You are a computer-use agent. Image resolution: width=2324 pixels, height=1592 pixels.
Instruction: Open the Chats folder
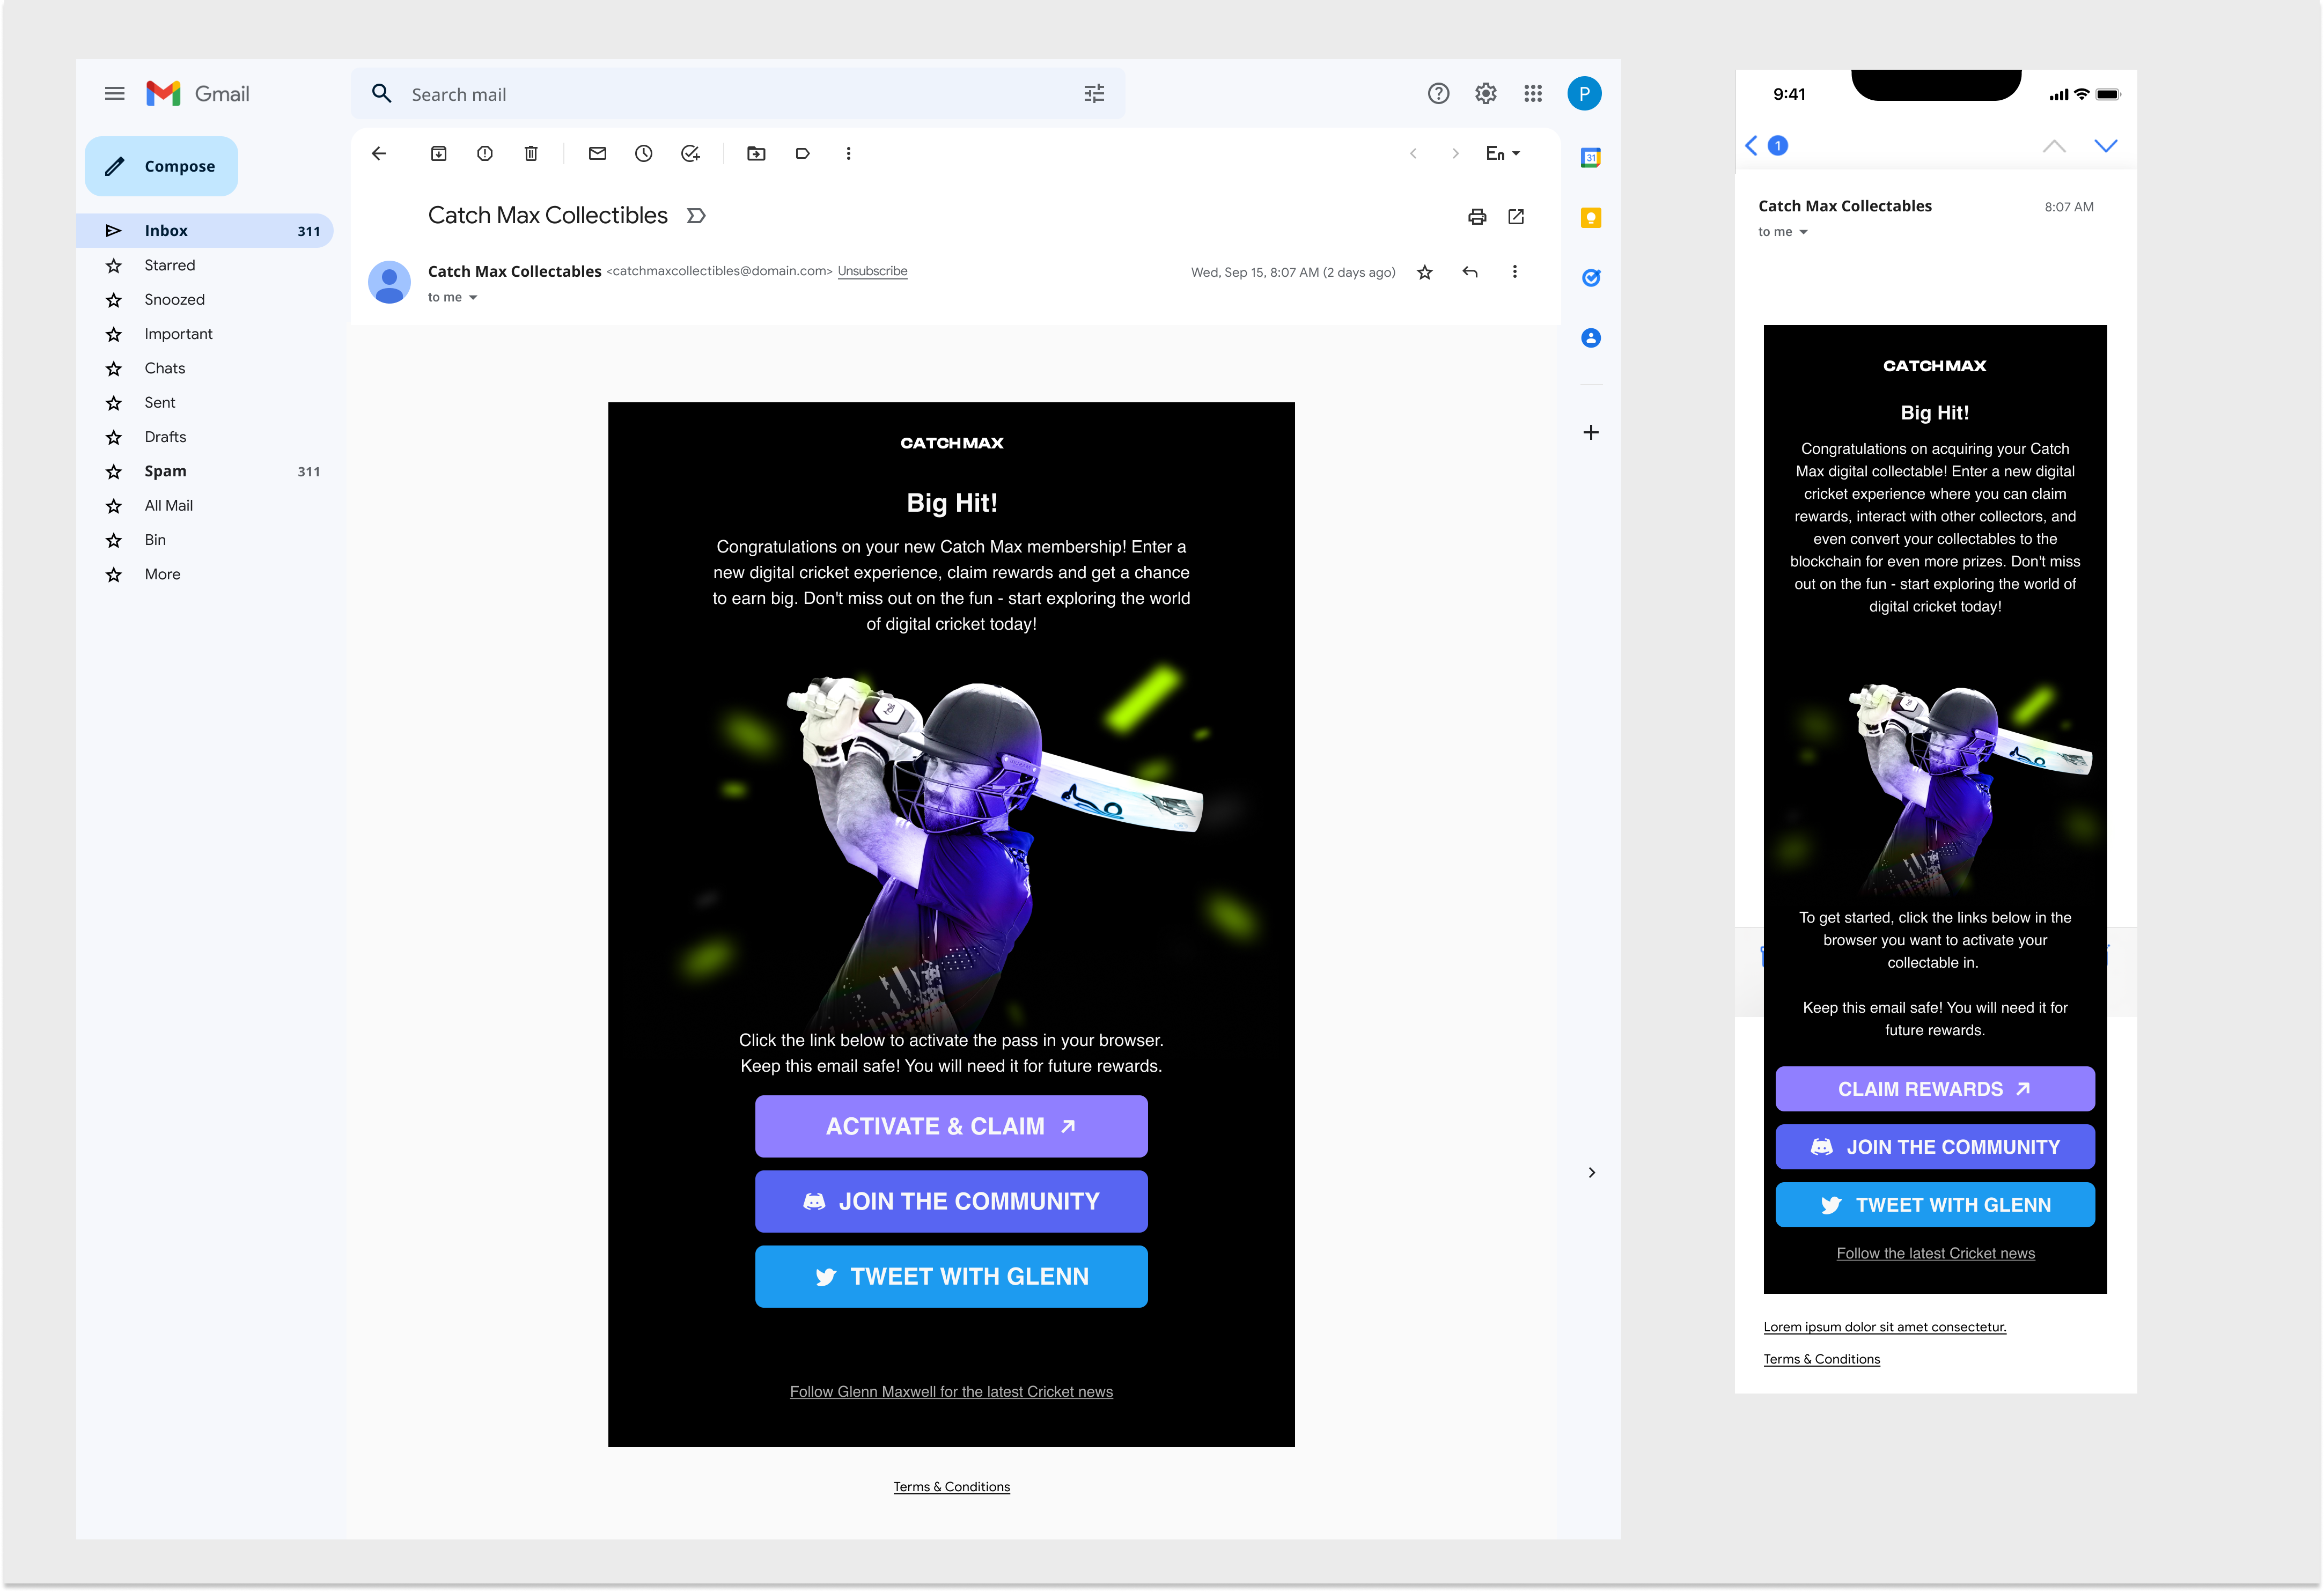(x=205, y=369)
